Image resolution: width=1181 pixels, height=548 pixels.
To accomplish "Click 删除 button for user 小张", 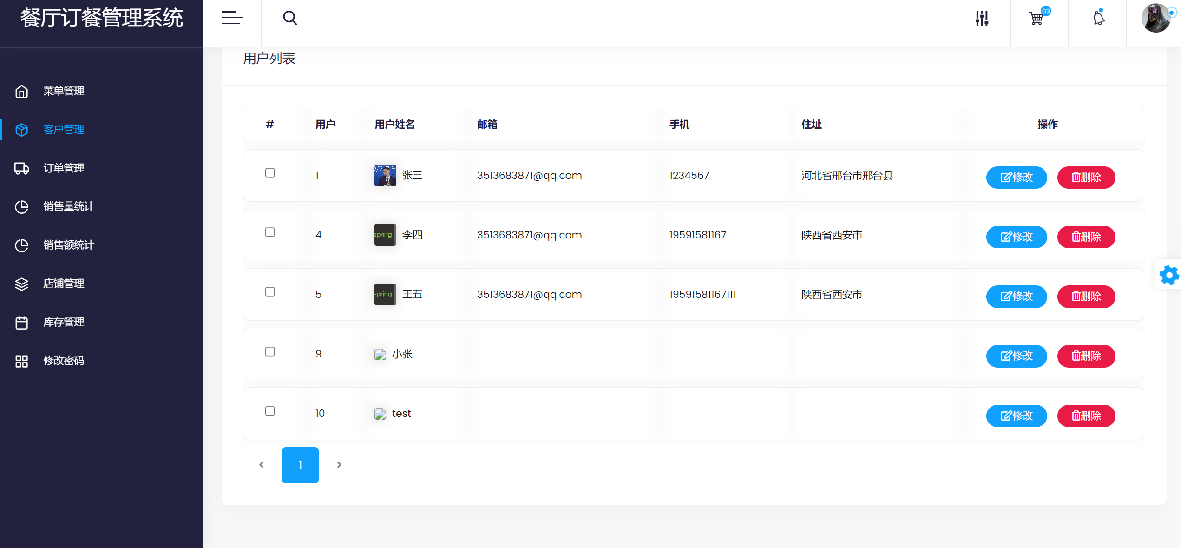I will tap(1086, 356).
